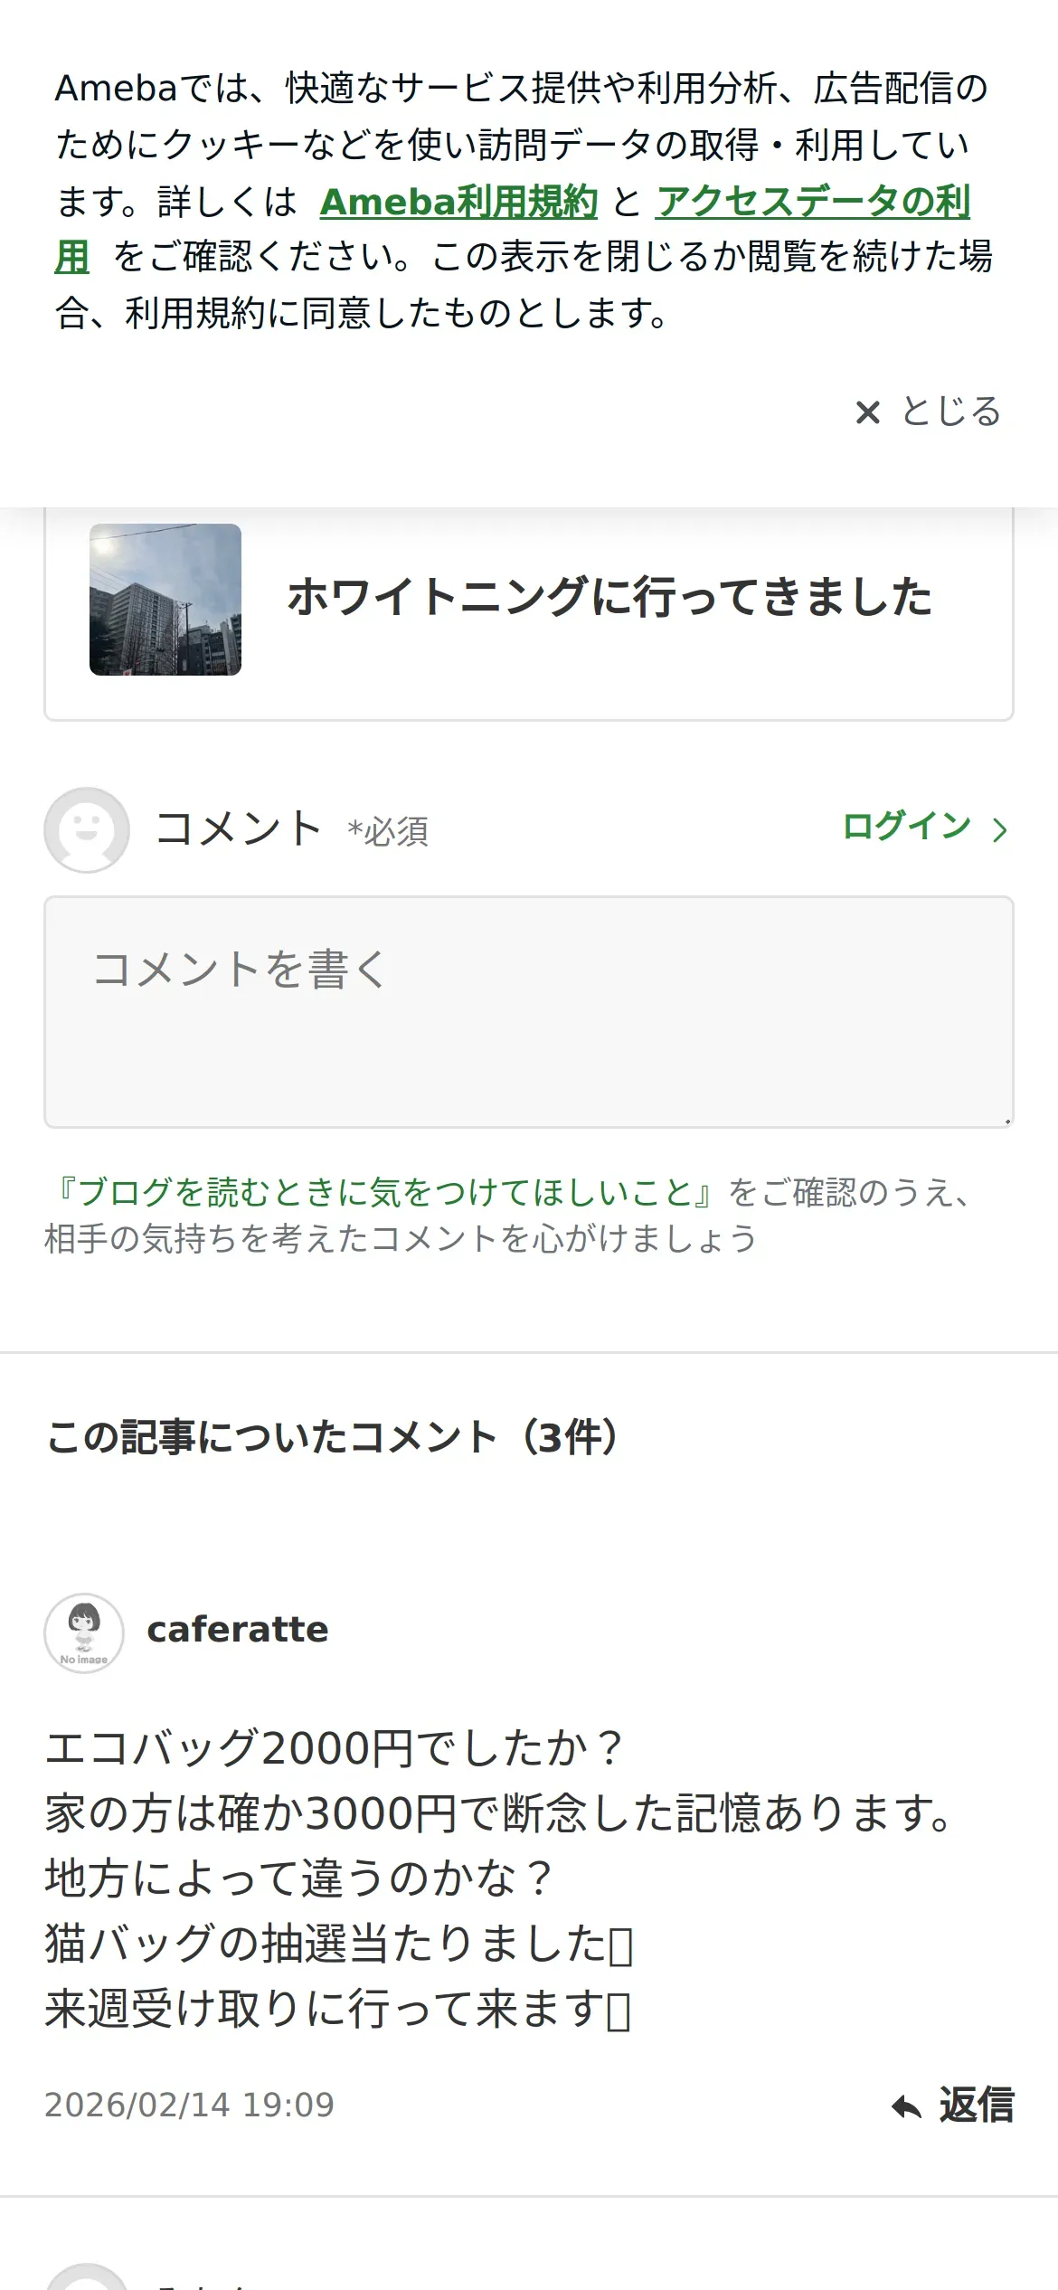Open the ホワイトニングに行ってきました article title
Image resolution: width=1058 pixels, height=2290 pixels.
609,597
